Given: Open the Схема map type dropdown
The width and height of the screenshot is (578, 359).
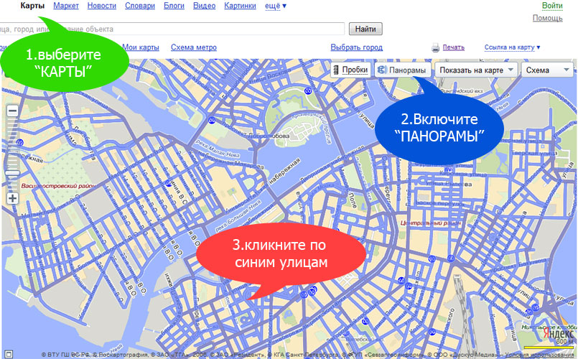Looking at the screenshot, I should [547, 70].
